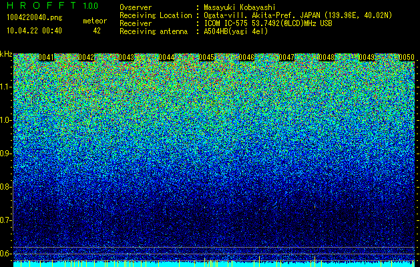The image size is (420, 267).
Task: Click the receiving location Ogata-vill. Akita-Pref. text
Action: pos(298,15)
